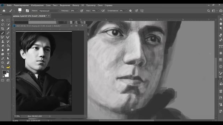This screenshot has height=125, width=223.
Task: Select the Crop tool
Action: tap(2, 29)
